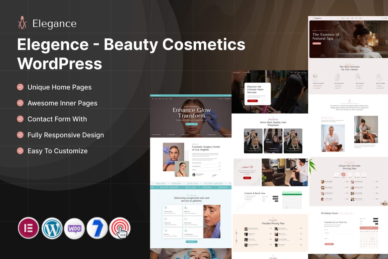The width and height of the screenshot is (388, 259).
Task: Click 'Unique Home Pages' text
Action: pyautogui.click(x=60, y=87)
